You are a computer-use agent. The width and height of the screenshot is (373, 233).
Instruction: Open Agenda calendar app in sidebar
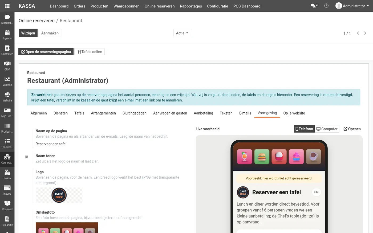pos(7,35)
